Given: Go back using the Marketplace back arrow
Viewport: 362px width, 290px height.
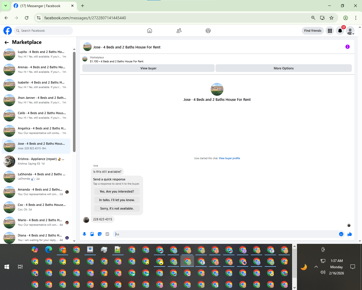Looking at the screenshot, I should tap(7, 42).
